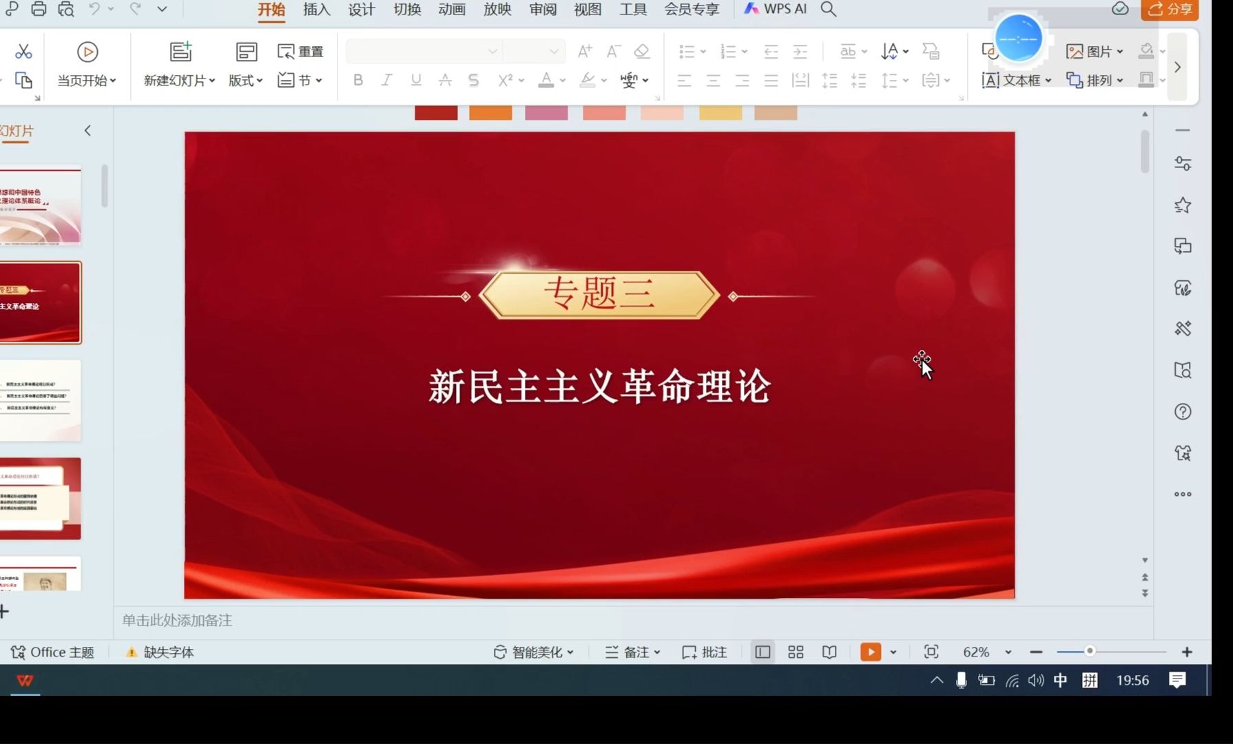
Task: Click the zoom slider handle
Action: click(x=1090, y=651)
